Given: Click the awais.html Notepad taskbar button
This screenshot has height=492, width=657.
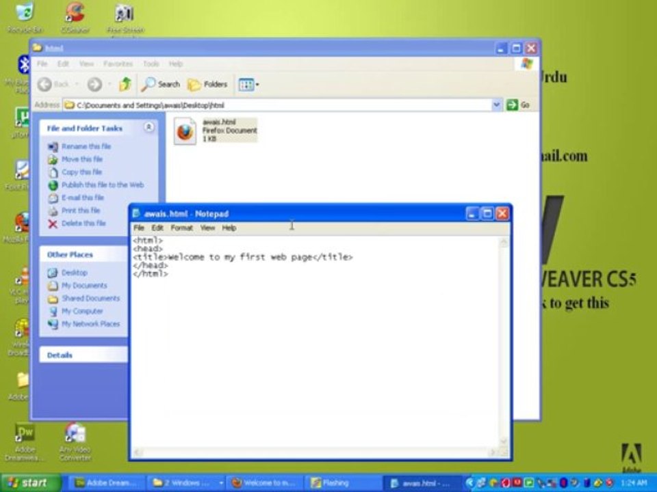Looking at the screenshot, I should tap(423, 483).
